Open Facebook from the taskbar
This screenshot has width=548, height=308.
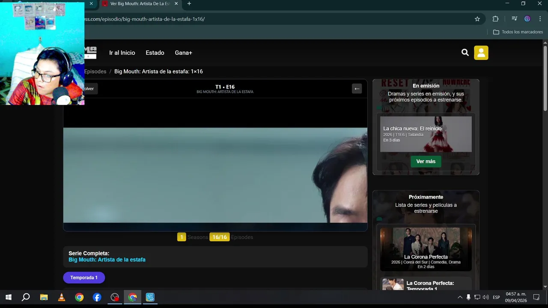pyautogui.click(x=97, y=297)
